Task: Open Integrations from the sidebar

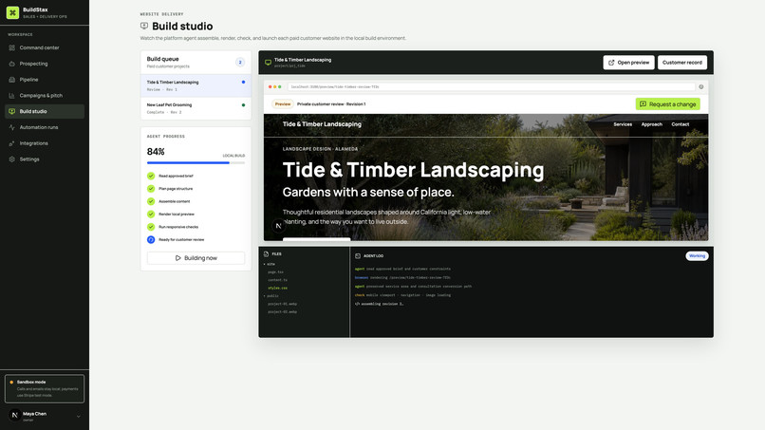Action: pos(45,143)
